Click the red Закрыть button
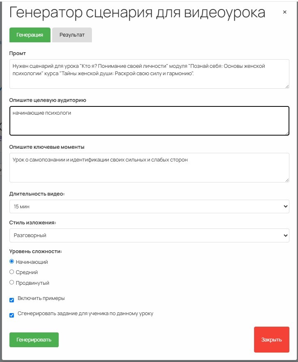 pyautogui.click(x=271, y=339)
